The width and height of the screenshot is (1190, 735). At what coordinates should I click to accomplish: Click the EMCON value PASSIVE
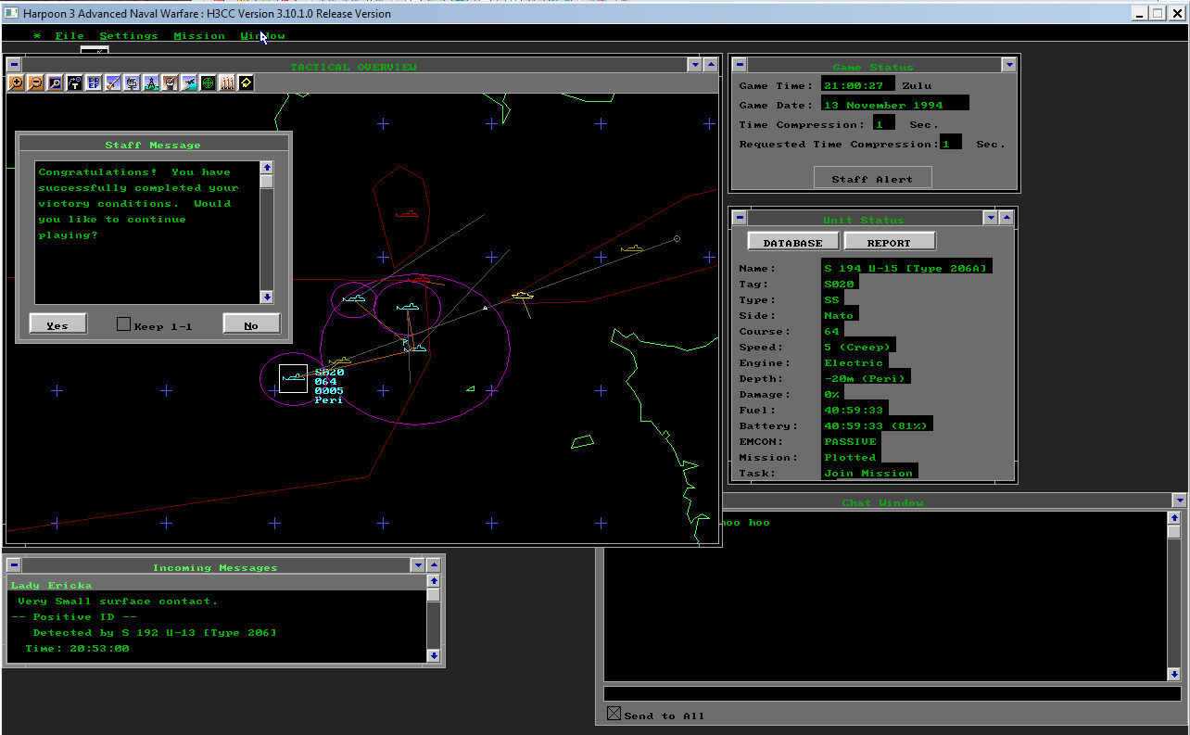851,441
